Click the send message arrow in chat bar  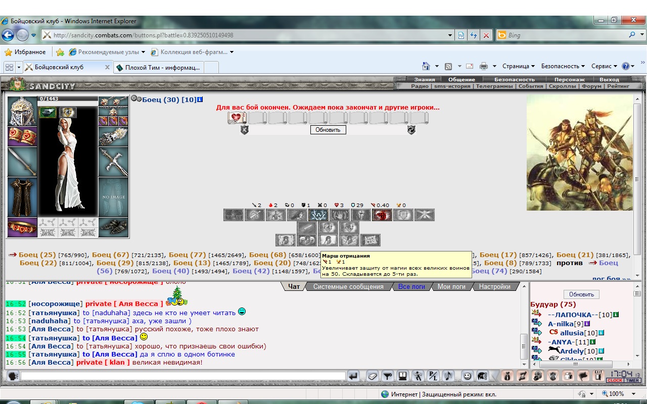click(x=353, y=376)
